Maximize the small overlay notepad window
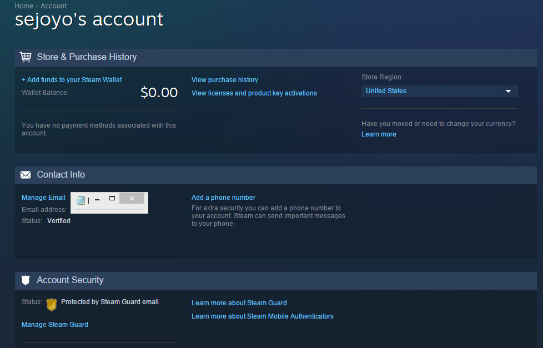 112,198
